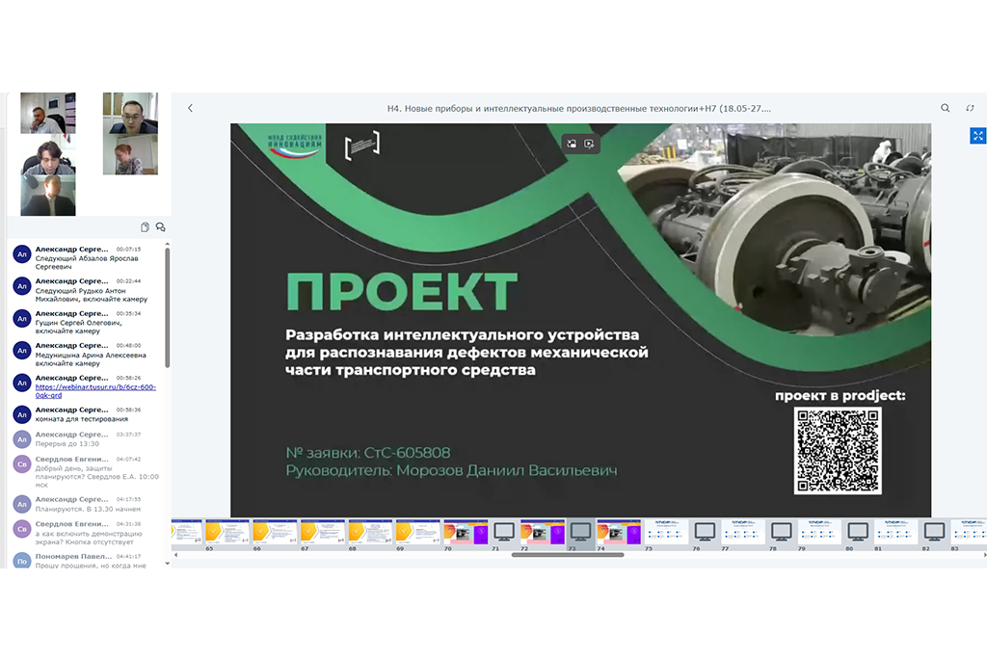The width and height of the screenshot is (987, 661).
Task: Click message 'а как включить демонстрацию экрана?'
Action: [x=89, y=538]
